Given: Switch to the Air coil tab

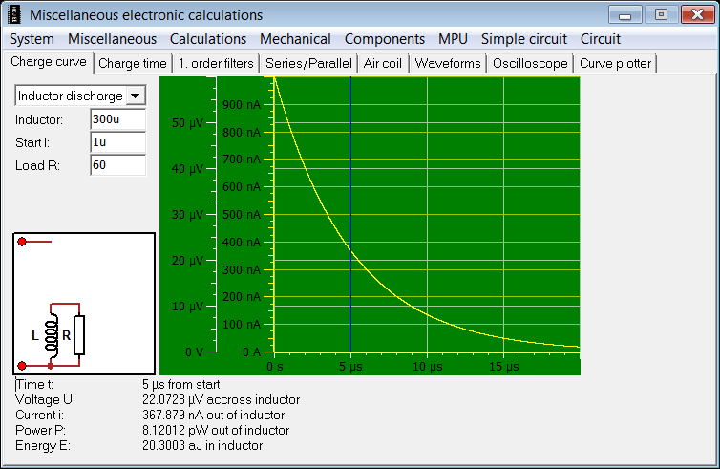Looking at the screenshot, I should (x=384, y=64).
